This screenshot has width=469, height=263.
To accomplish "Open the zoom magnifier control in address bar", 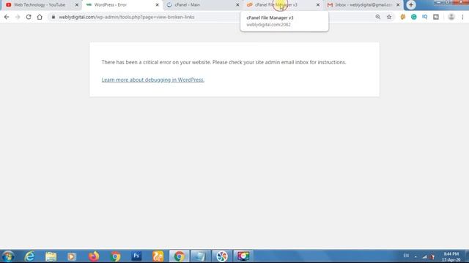I will (378, 17).
